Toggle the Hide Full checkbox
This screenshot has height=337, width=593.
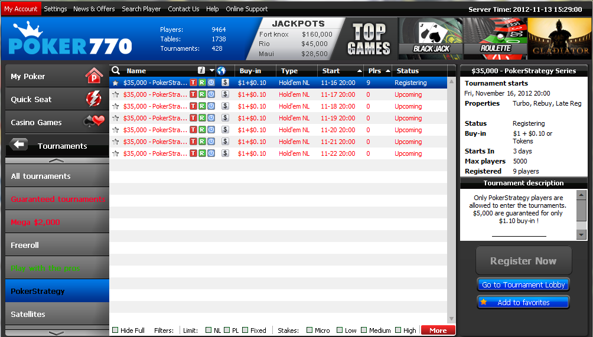[115, 330]
